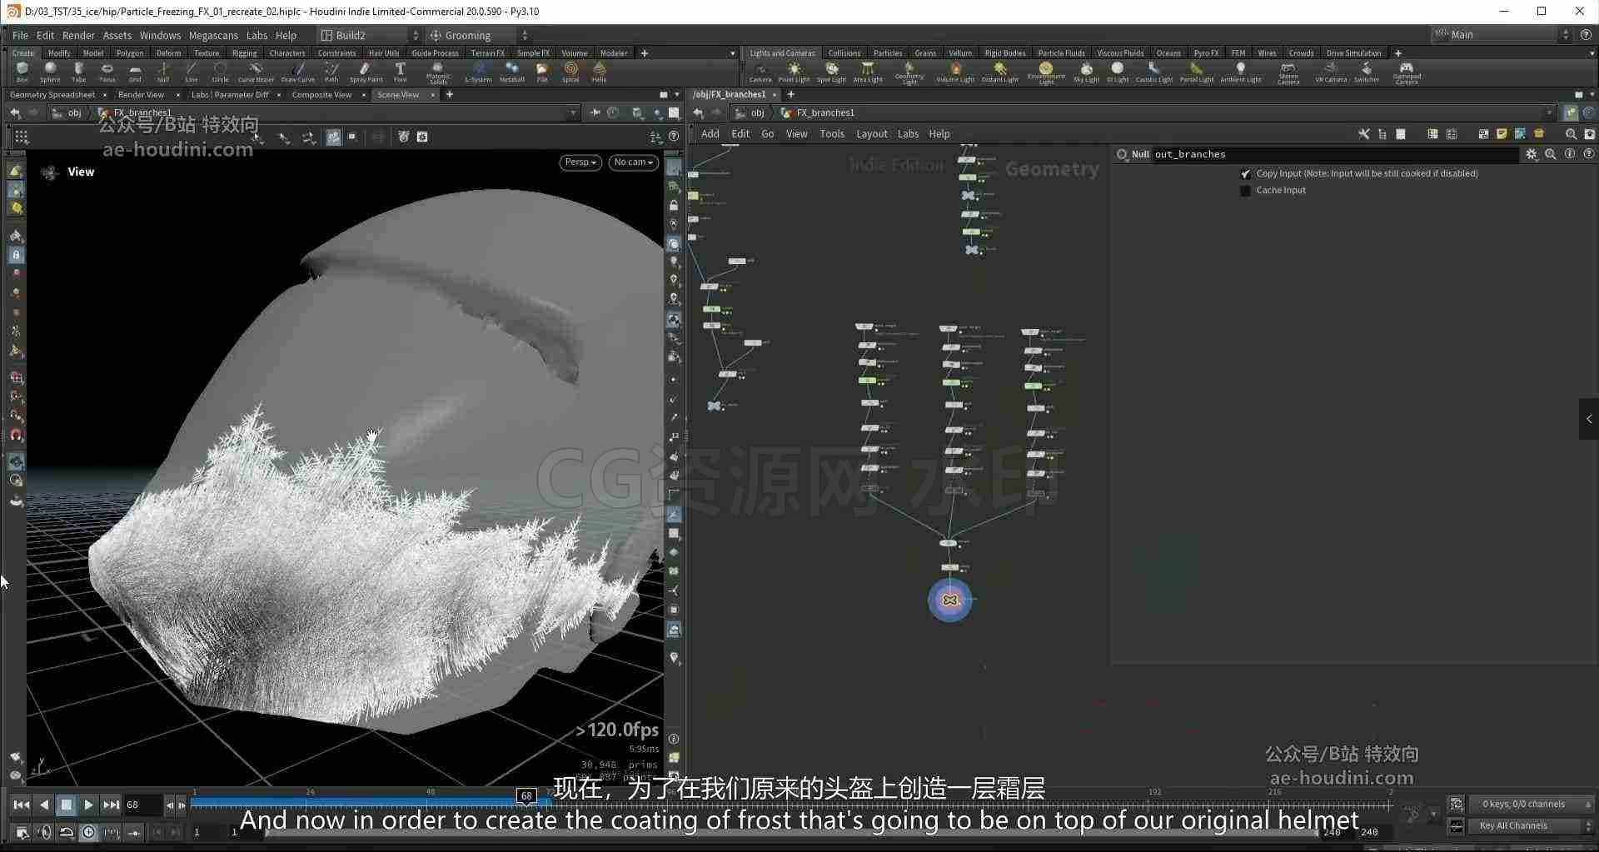1599x852 pixels.
Task: Click the frame 68 timeline marker
Action: click(x=526, y=795)
